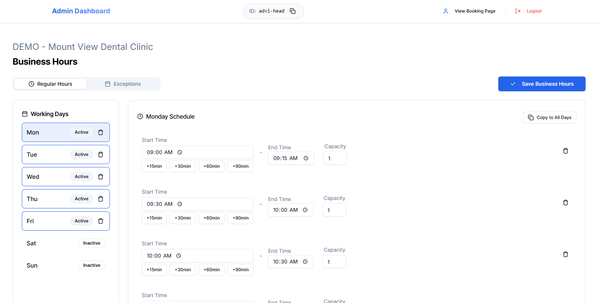Remove Friday using its trash icon
Viewport: 600px width, 303px height.
(101, 221)
